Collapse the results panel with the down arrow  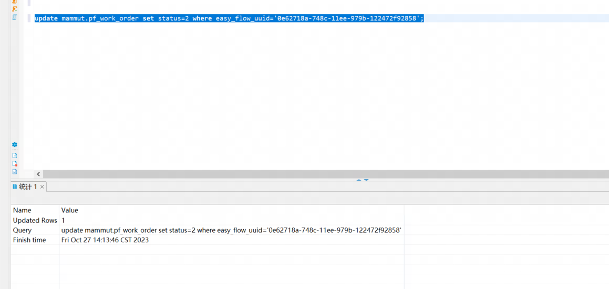[x=366, y=180]
